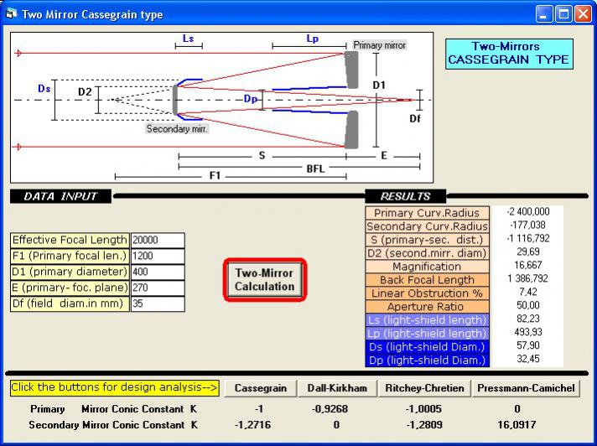Open the Ritchey-Chretien design analysis

(424, 388)
